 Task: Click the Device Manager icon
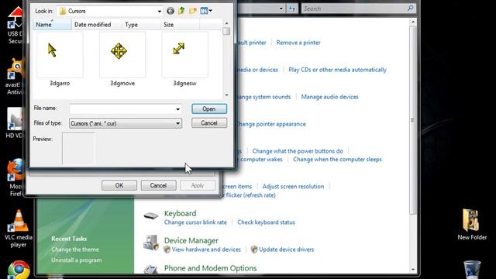coord(151,243)
